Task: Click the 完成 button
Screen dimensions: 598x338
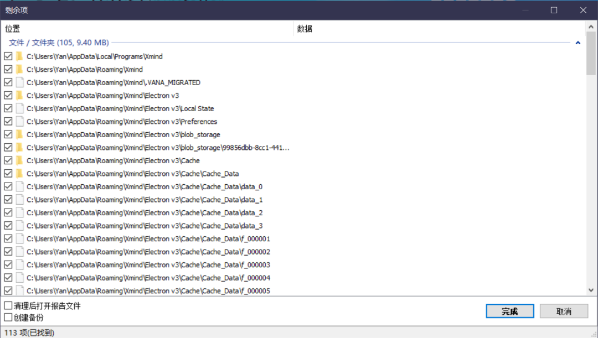Action: 510,311
